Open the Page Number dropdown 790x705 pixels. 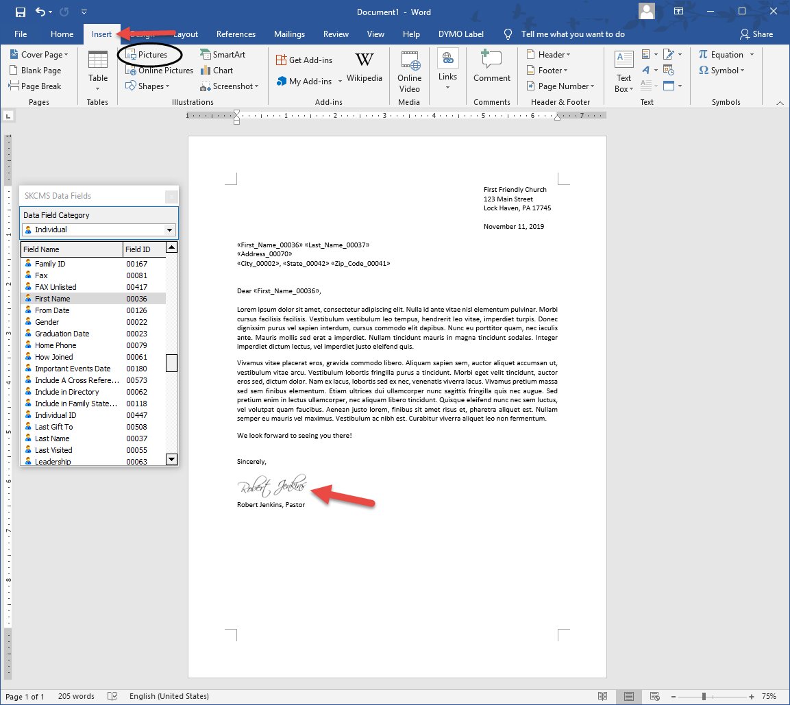click(x=560, y=86)
